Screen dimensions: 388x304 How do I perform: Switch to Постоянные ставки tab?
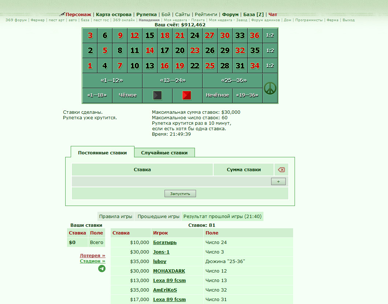(103, 153)
